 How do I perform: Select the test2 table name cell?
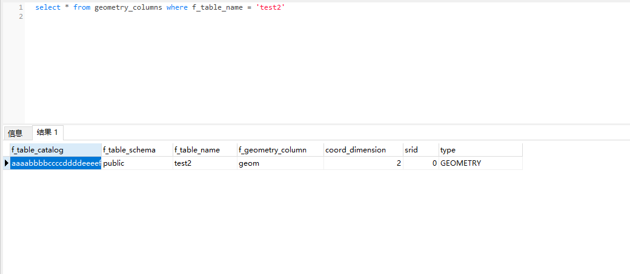pos(205,163)
